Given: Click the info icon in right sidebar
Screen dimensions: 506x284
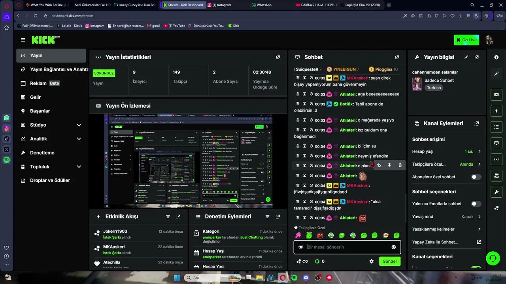Looking at the screenshot, I should [497, 57].
